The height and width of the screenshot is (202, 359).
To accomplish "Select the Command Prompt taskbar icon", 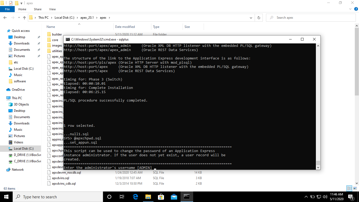I will [x=187, y=196].
